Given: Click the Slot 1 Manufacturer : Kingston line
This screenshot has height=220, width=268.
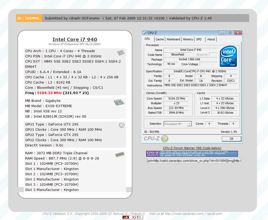Looking at the screenshot, I should click(52, 169).
